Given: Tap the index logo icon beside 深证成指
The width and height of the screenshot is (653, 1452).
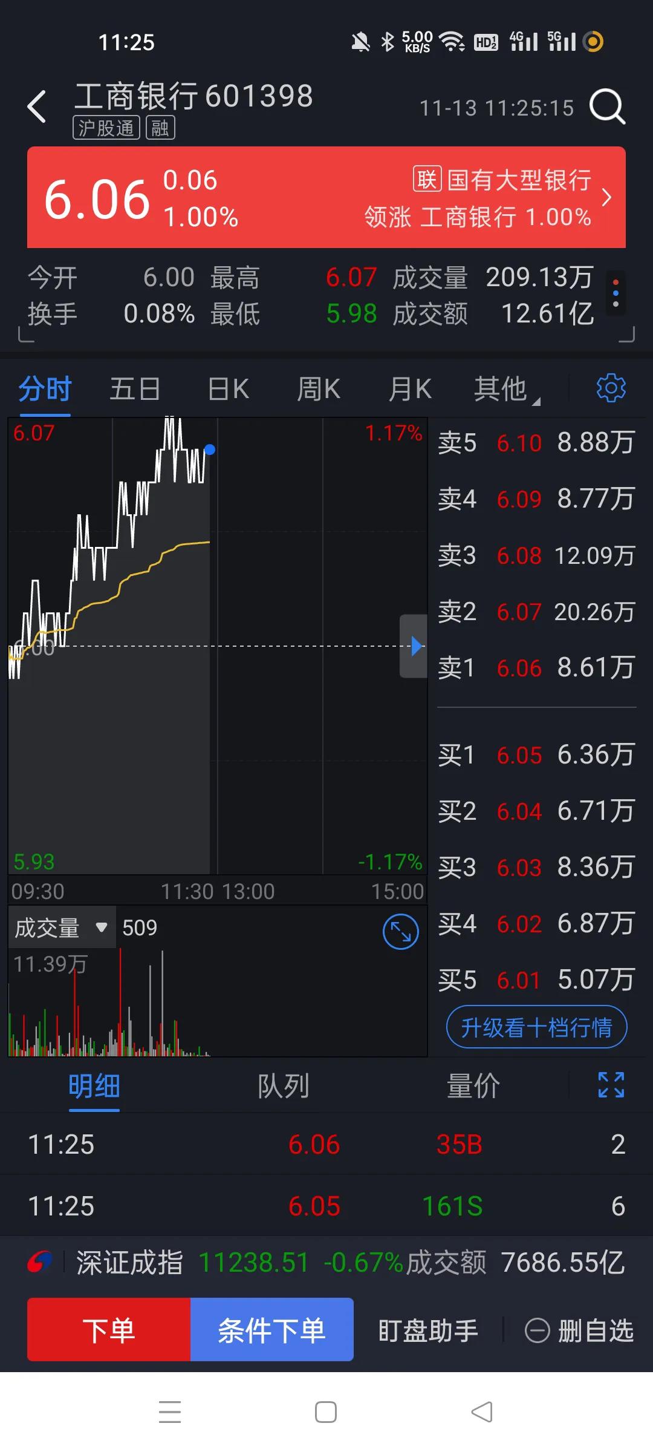Looking at the screenshot, I should [x=39, y=1262].
